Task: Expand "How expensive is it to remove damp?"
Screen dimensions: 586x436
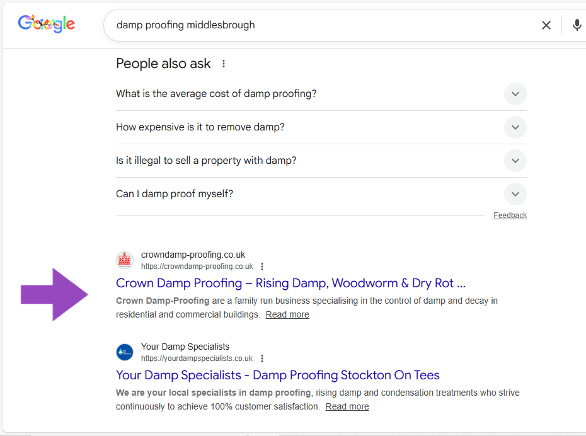Action: pyautogui.click(x=515, y=127)
